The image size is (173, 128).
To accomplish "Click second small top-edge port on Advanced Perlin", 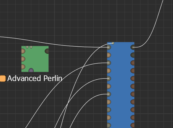I will [31, 47].
